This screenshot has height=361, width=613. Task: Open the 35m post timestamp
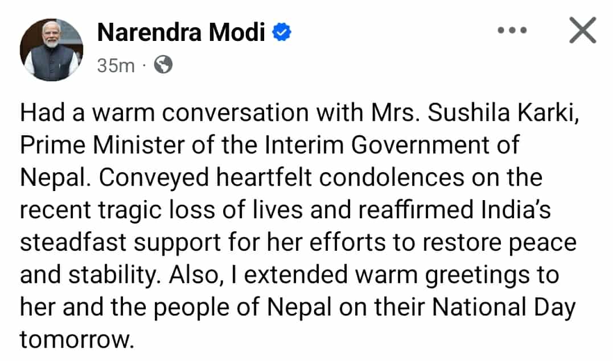(x=116, y=66)
